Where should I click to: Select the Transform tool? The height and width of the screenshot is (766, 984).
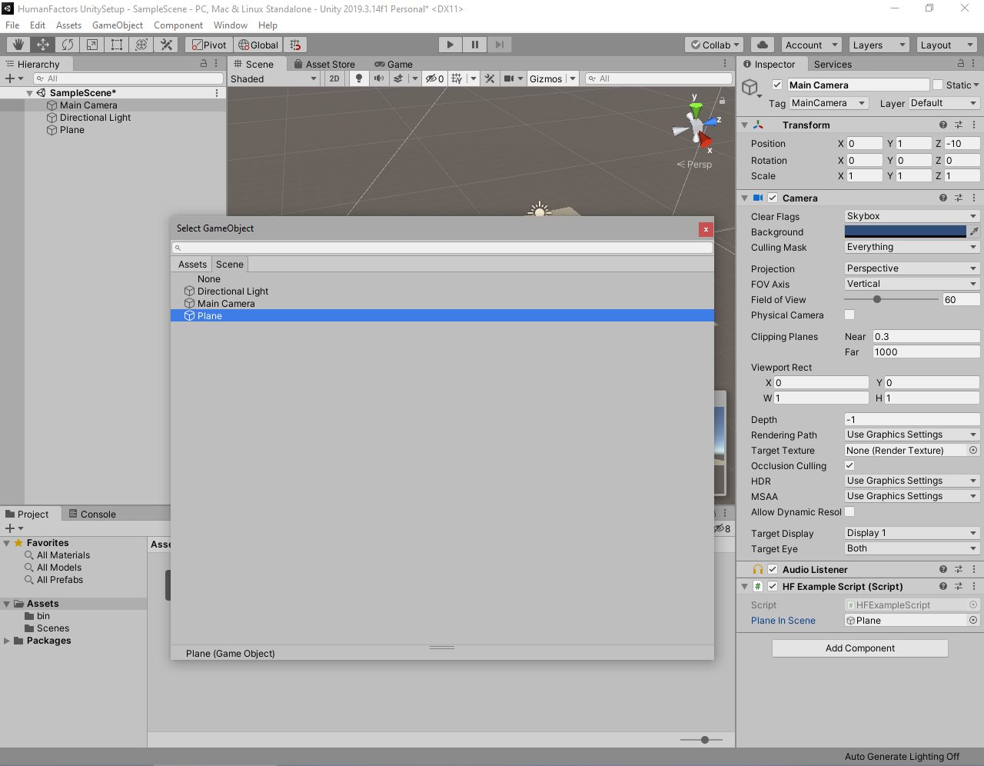click(x=141, y=45)
